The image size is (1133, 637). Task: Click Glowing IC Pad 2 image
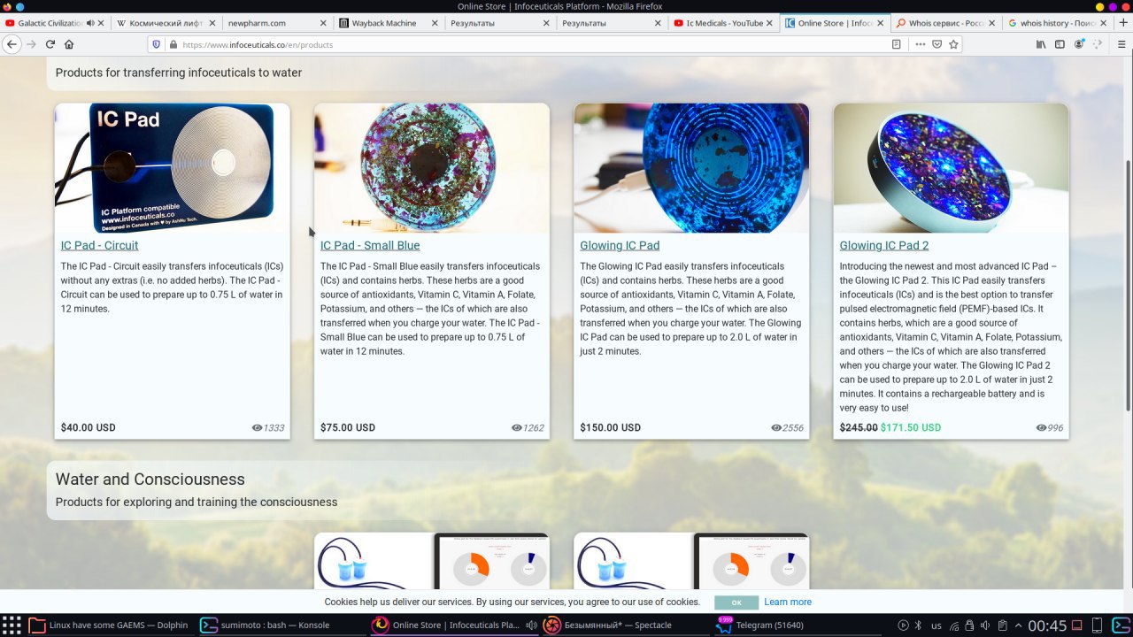pyautogui.click(x=951, y=168)
